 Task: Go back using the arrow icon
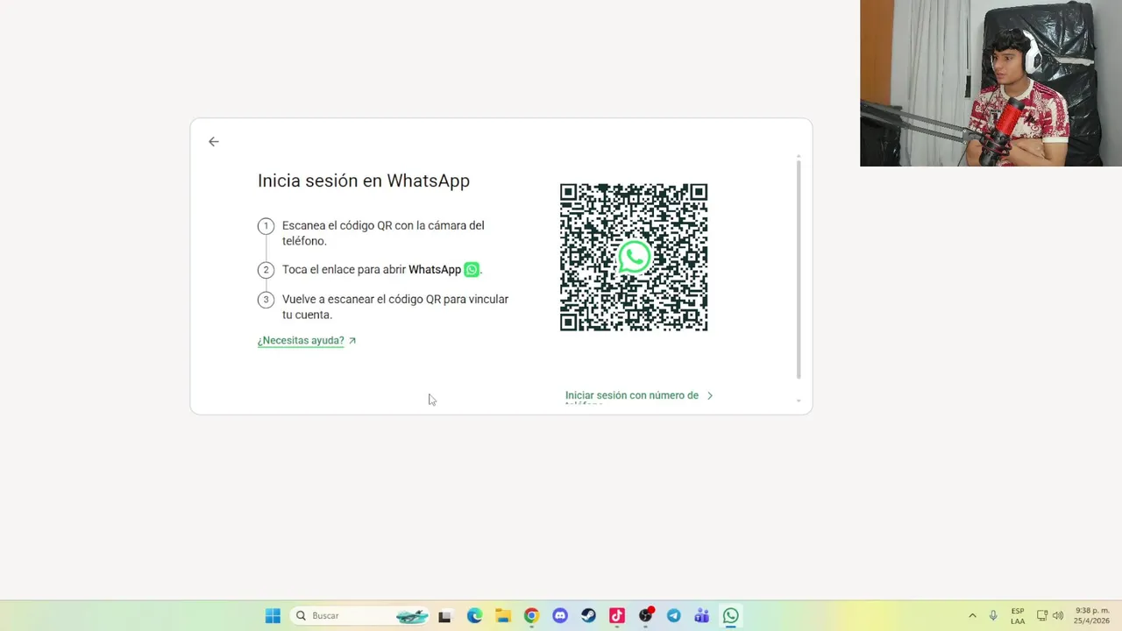214,141
